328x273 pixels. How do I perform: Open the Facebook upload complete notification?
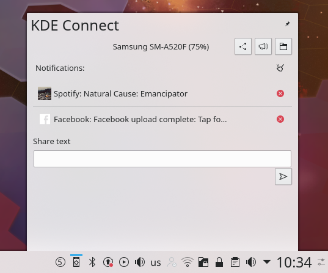click(x=140, y=120)
